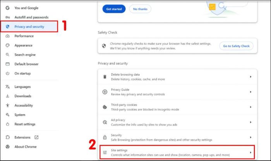271x161 pixels.
Task: Click the Third-party cookies cookie icon
Action: click(x=105, y=107)
